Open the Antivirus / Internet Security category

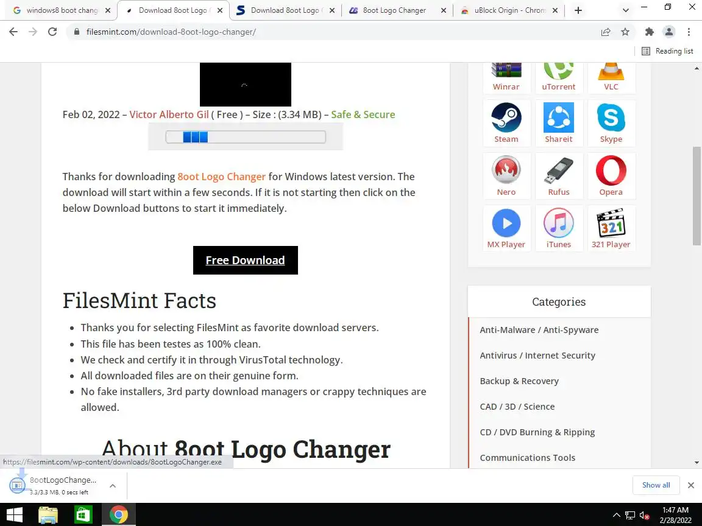tap(537, 356)
